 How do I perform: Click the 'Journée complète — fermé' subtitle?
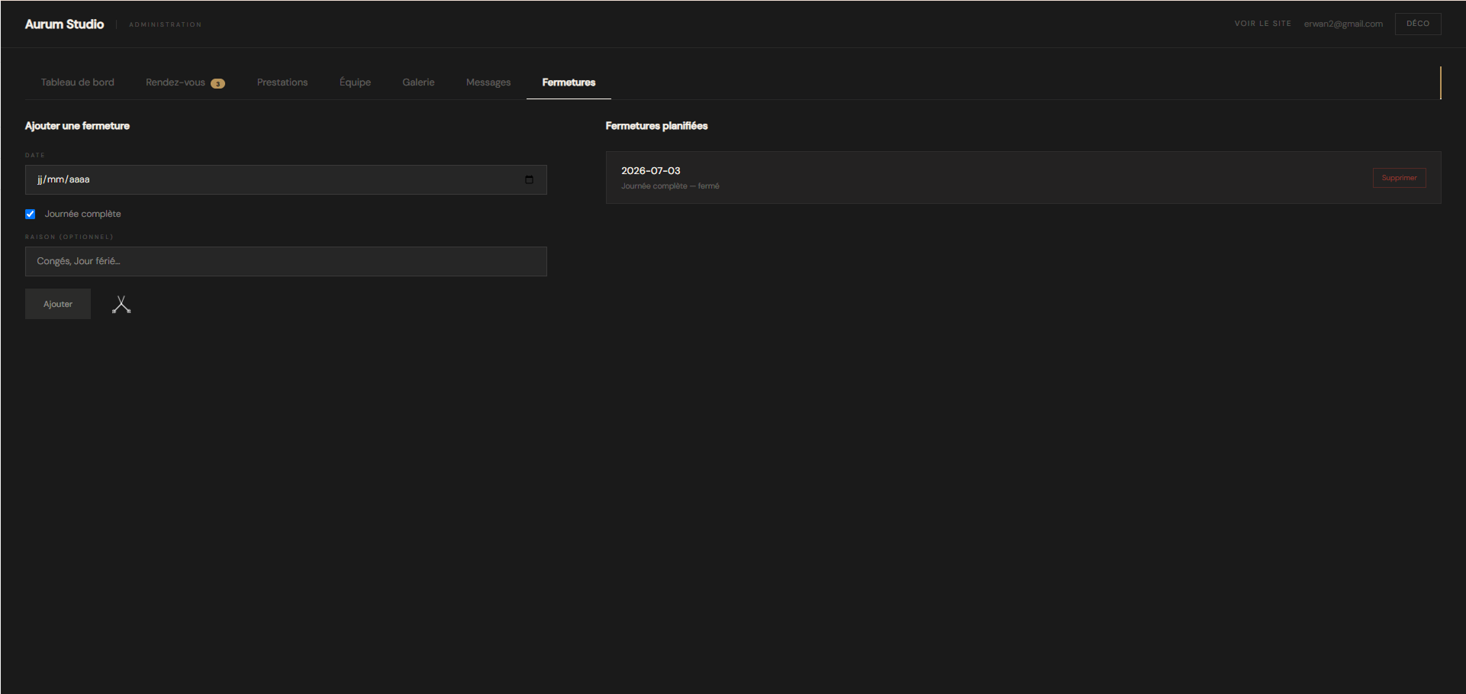pos(670,186)
